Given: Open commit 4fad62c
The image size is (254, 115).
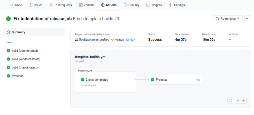Looking at the screenshot, I should pyautogui.click(x=119, y=40).
